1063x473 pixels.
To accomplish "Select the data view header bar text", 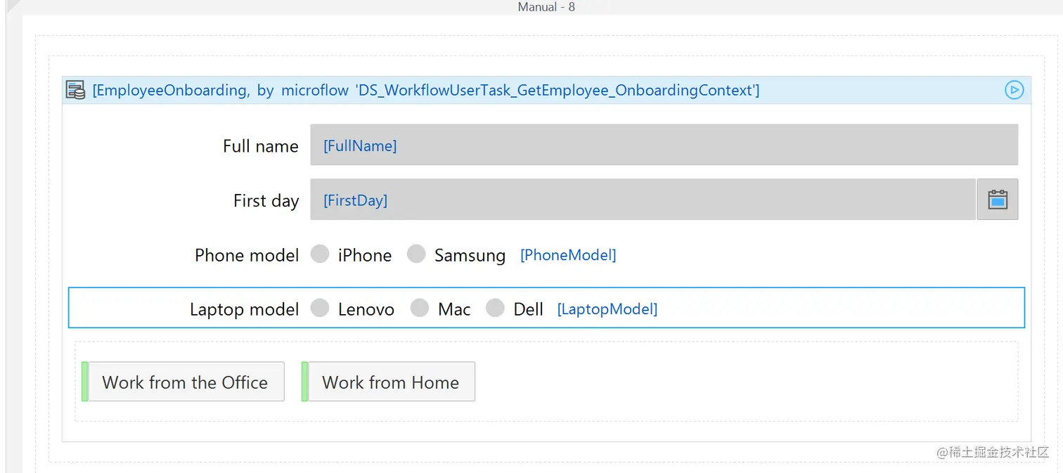I will click(x=426, y=90).
